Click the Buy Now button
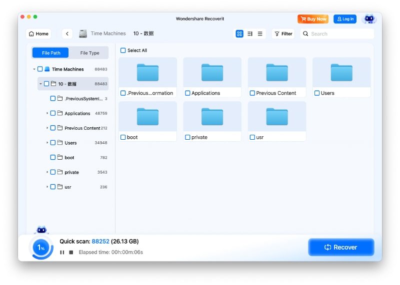400x285 pixels. point(313,19)
